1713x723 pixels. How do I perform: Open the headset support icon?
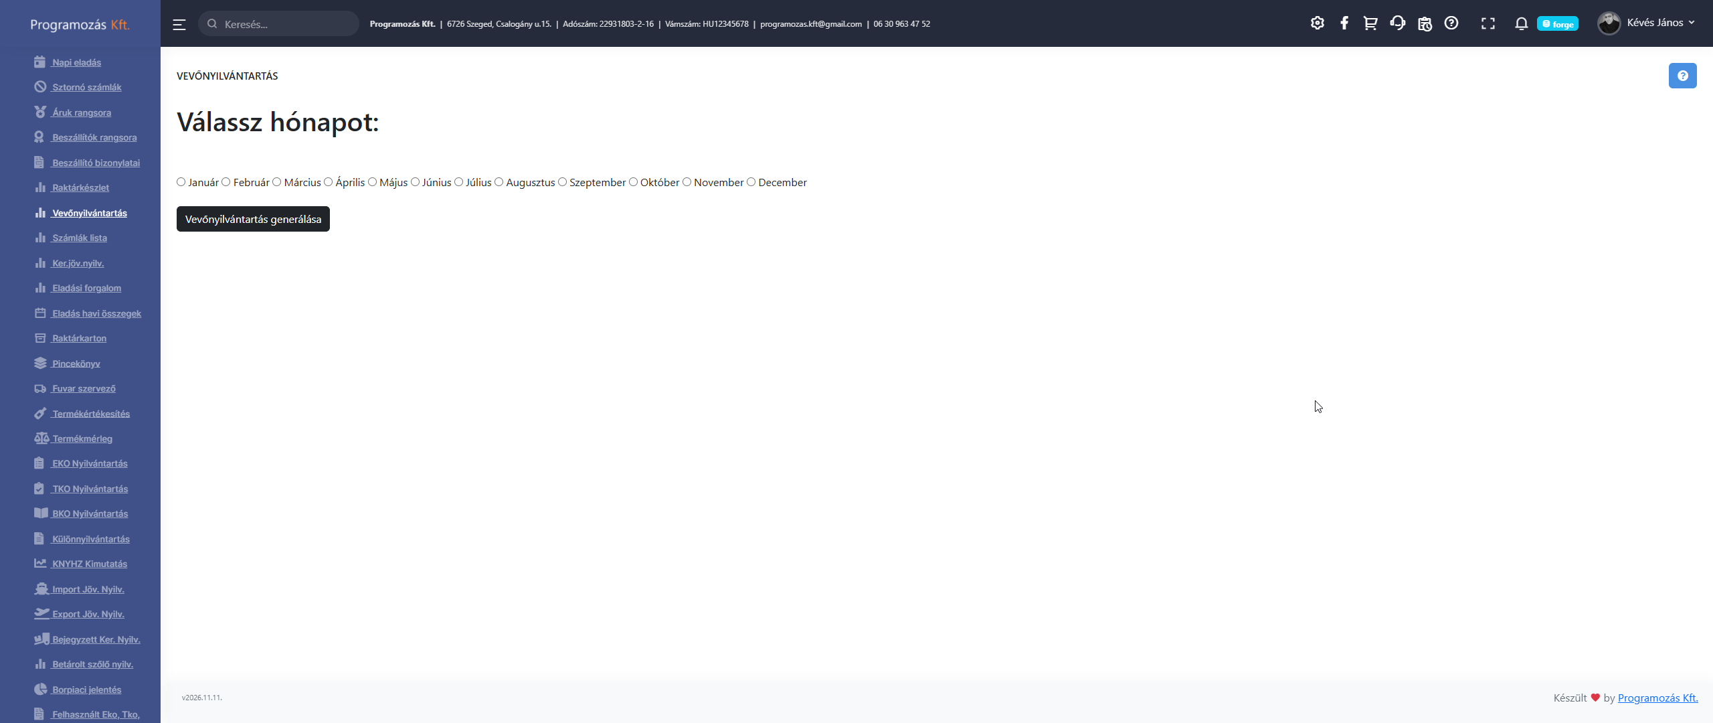coord(1397,23)
